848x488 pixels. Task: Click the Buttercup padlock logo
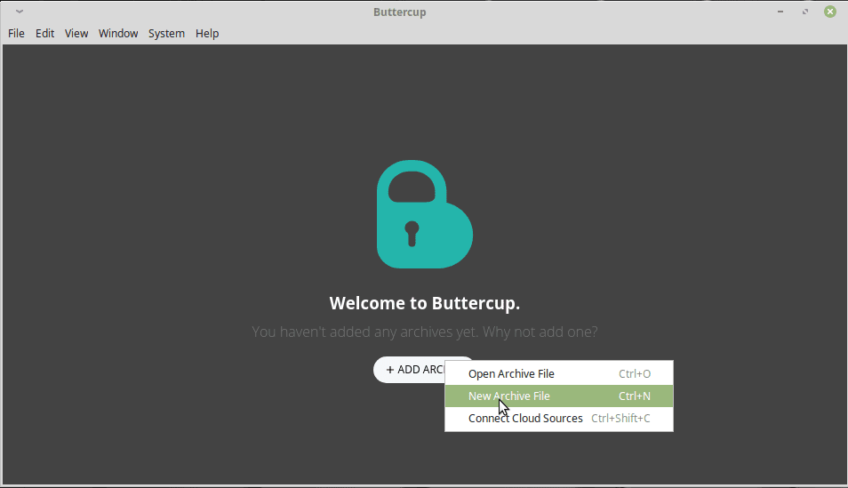pyautogui.click(x=425, y=213)
